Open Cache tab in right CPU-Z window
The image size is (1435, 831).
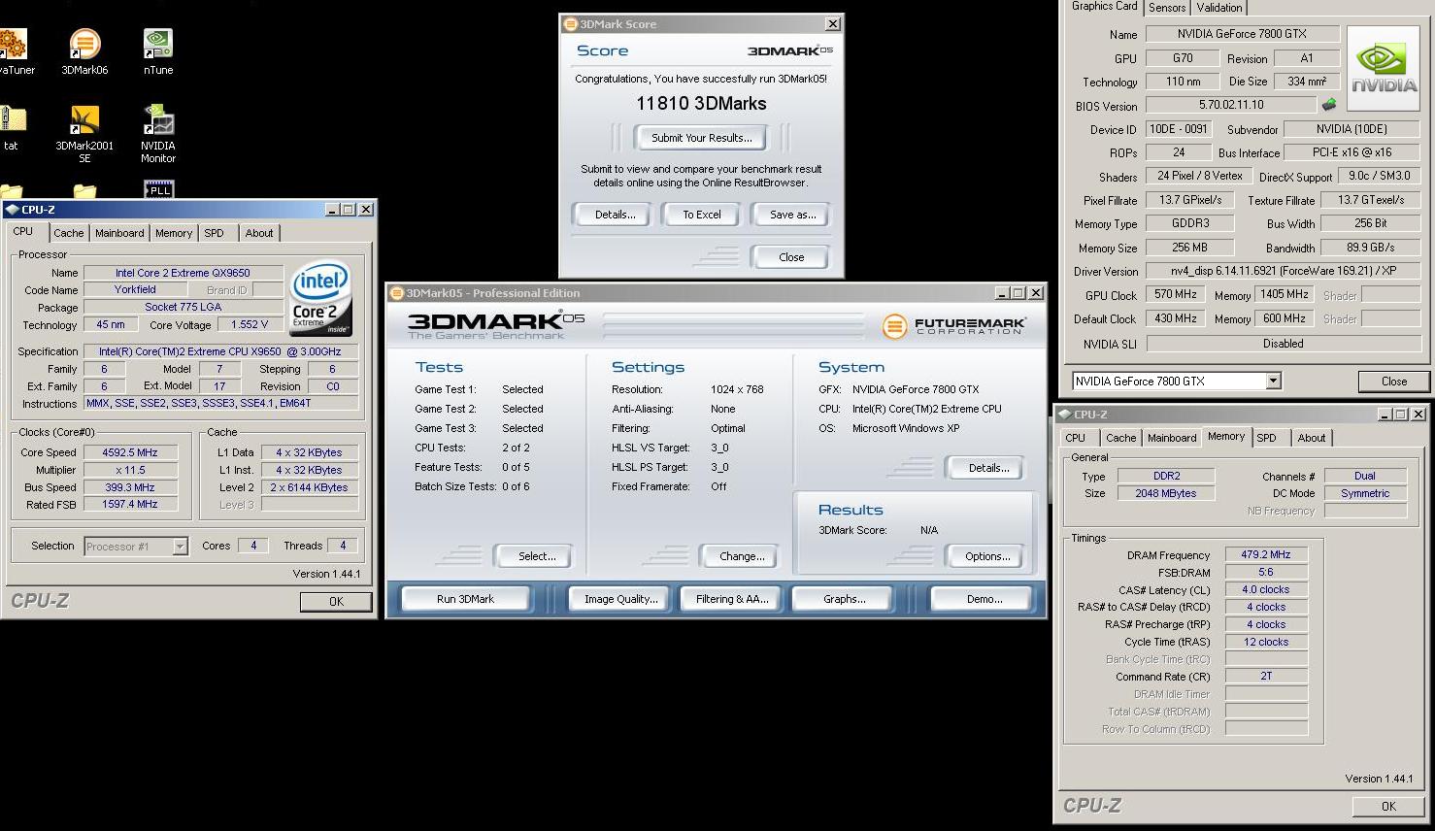[1120, 438]
